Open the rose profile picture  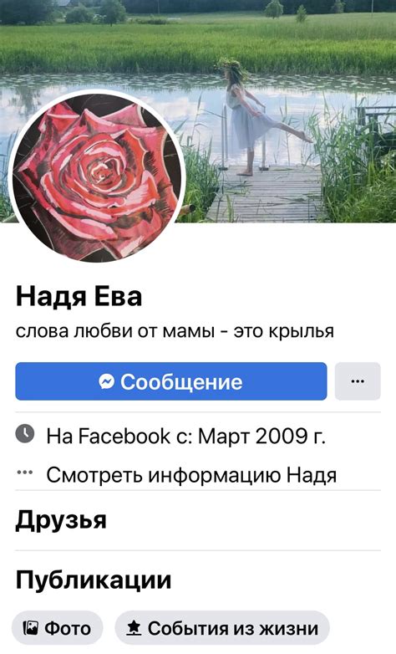[x=97, y=176]
